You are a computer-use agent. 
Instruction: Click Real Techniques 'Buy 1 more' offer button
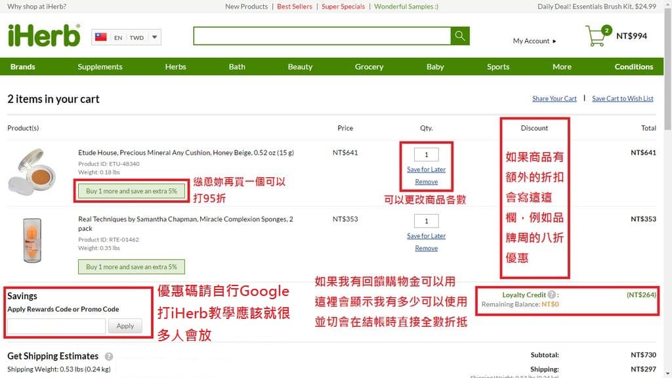[x=131, y=266]
